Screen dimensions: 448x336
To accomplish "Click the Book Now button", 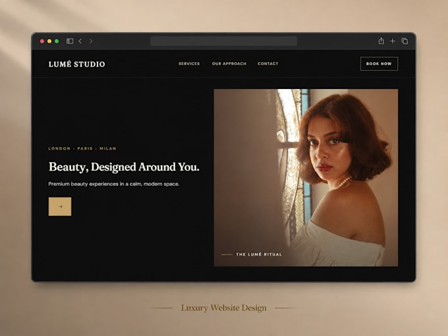I will (379, 64).
